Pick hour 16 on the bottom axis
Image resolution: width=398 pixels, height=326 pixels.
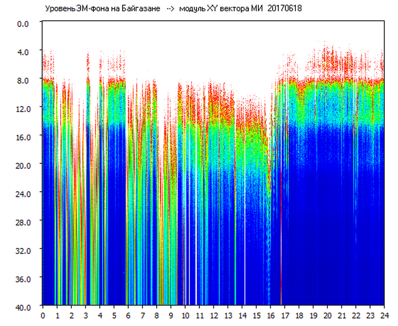coord(271,315)
